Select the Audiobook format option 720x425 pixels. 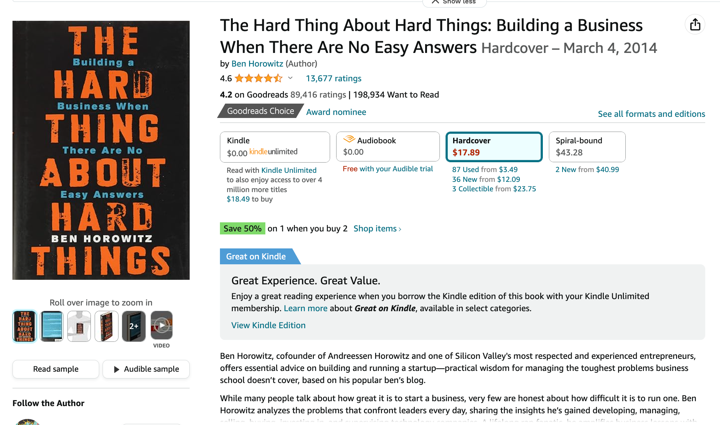pos(388,147)
